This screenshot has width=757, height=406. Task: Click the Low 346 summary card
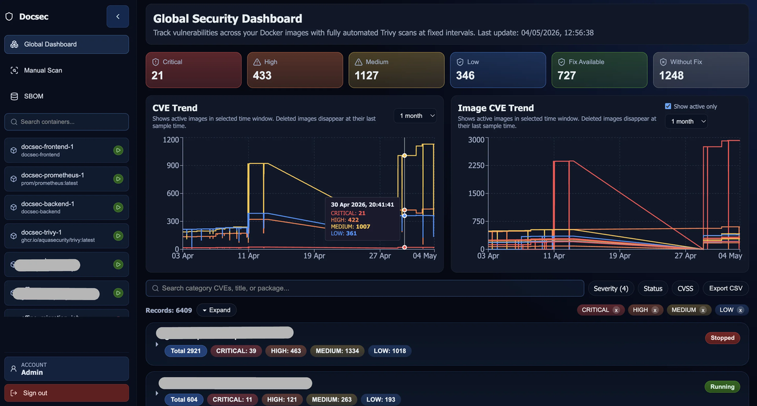click(x=498, y=70)
